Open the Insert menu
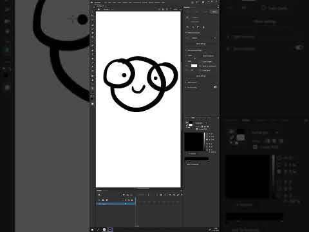 [x=119, y=3]
